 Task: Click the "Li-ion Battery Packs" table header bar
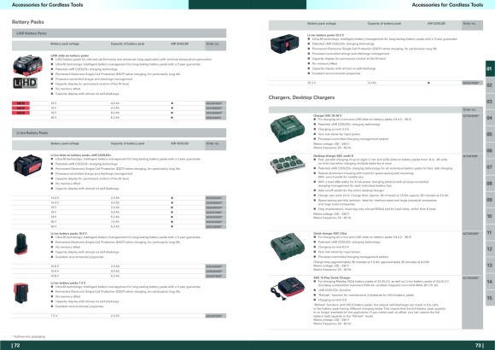pyautogui.click(x=119, y=132)
